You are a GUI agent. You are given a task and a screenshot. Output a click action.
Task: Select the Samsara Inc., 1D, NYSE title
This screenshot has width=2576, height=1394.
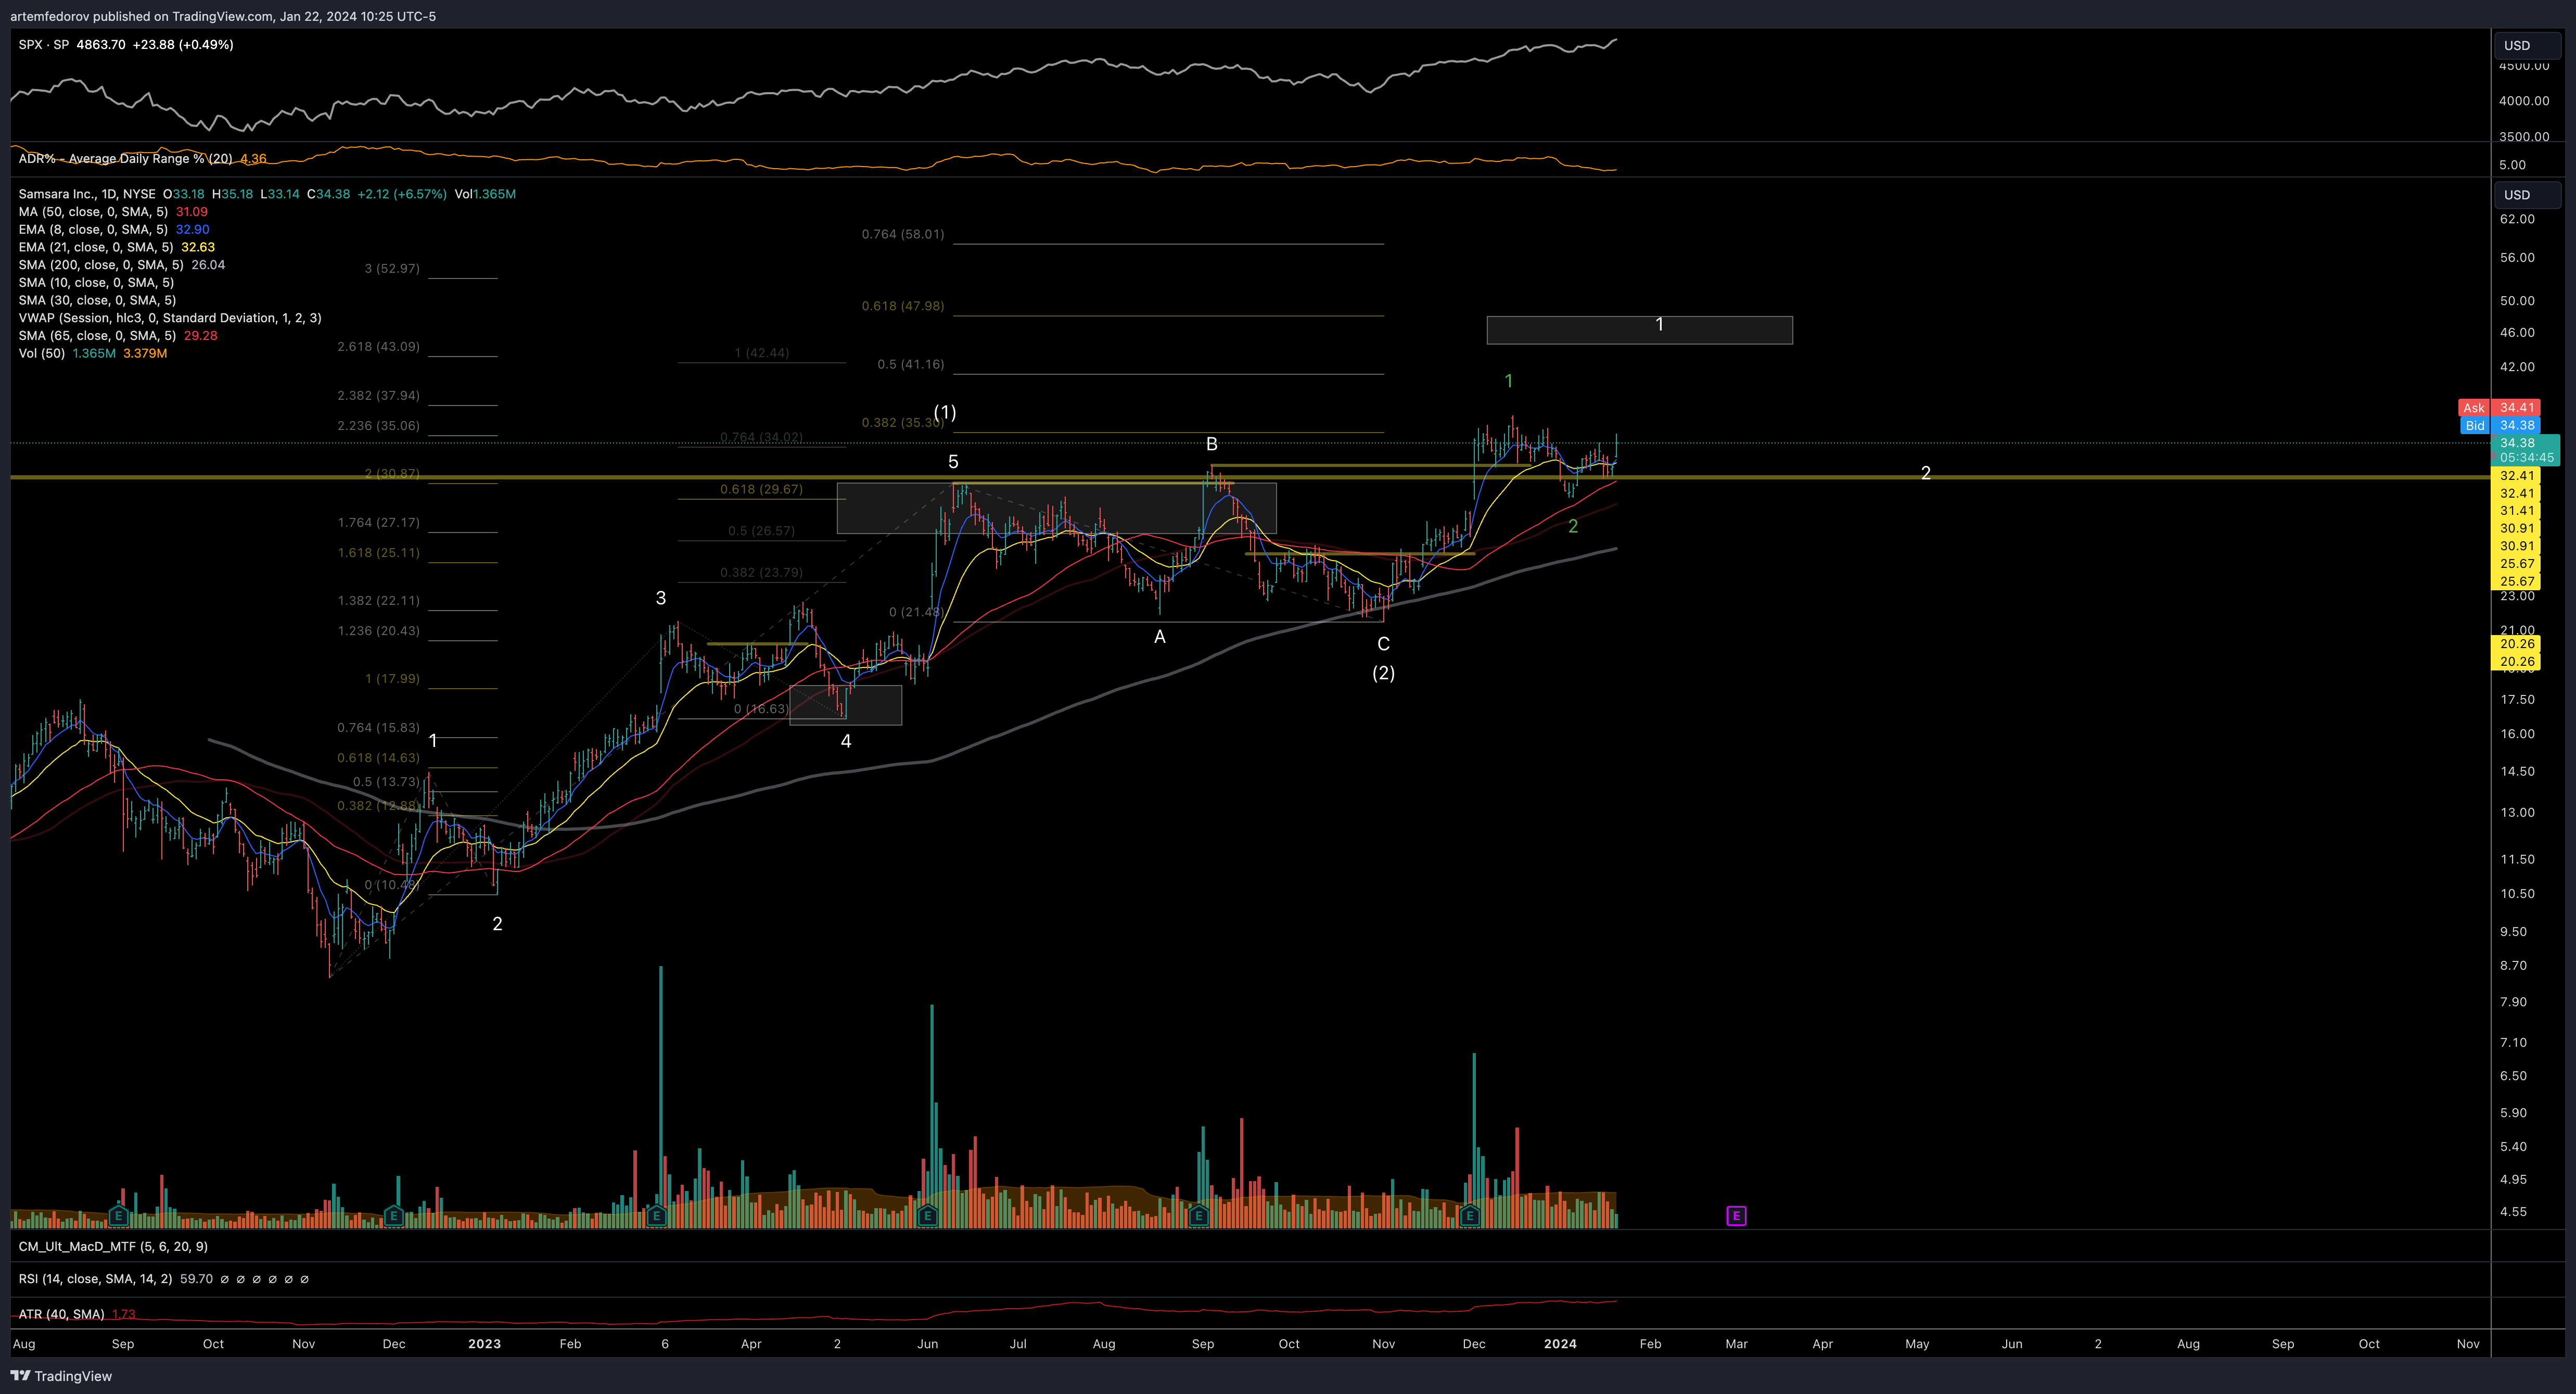(87, 194)
